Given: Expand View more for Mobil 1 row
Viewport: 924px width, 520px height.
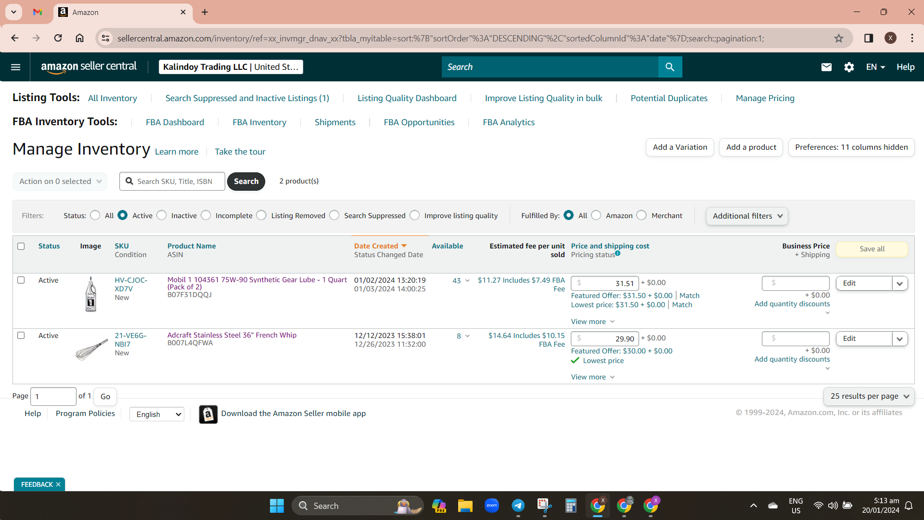Looking at the screenshot, I should (x=593, y=322).
